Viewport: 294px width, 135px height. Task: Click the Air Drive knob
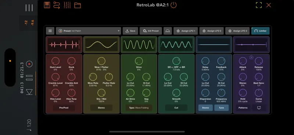(130, 93)
